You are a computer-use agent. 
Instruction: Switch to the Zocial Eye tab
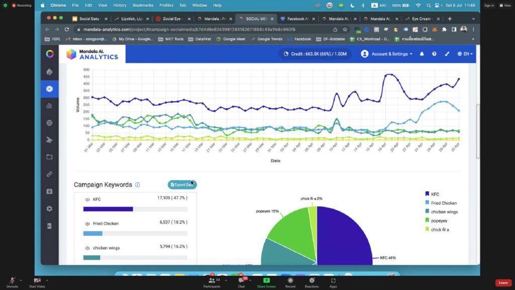pyautogui.click(x=173, y=19)
